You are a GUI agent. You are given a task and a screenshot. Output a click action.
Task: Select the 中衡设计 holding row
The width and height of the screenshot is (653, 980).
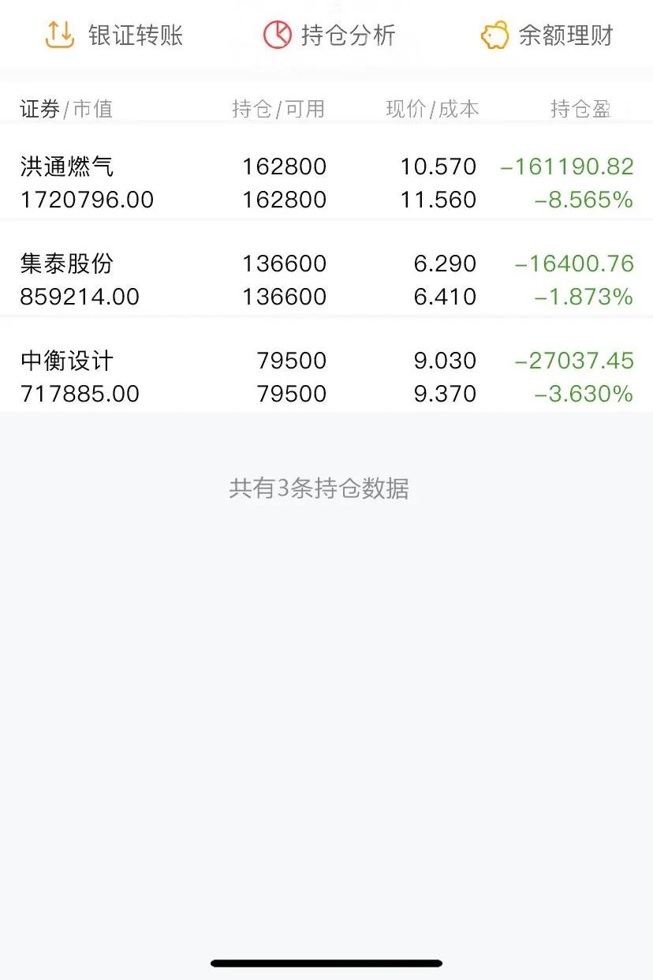coord(326,376)
